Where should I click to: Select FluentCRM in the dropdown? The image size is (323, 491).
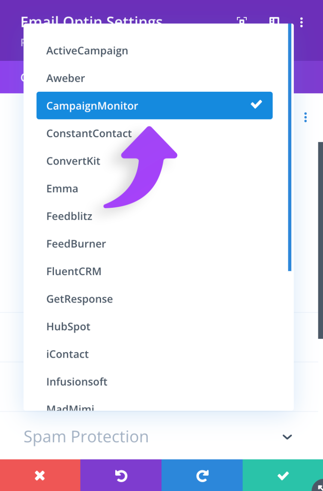point(74,271)
